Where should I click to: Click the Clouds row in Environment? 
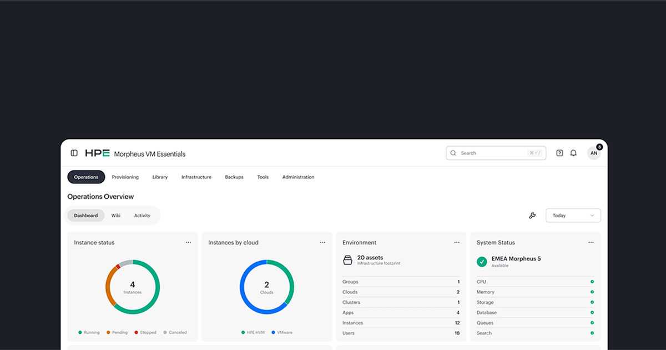[x=401, y=292]
